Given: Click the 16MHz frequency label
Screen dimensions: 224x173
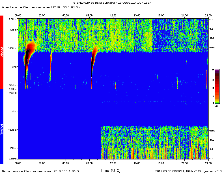Looking at the screenshot, I should tap(12, 89).
